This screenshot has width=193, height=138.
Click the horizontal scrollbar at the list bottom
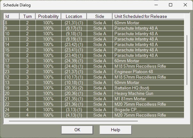[73, 121]
